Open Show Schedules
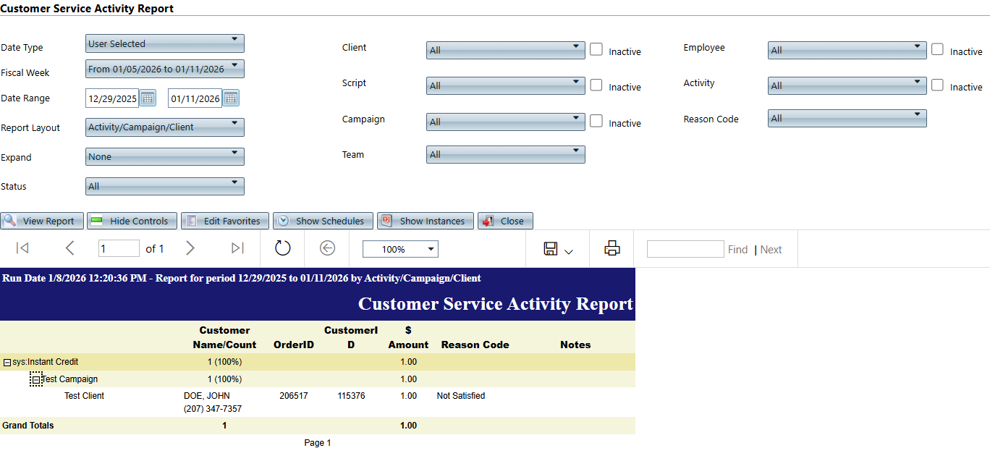The image size is (990, 456). click(x=323, y=221)
